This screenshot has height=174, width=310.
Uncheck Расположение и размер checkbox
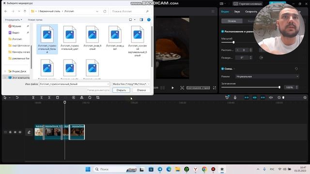coord(223,31)
